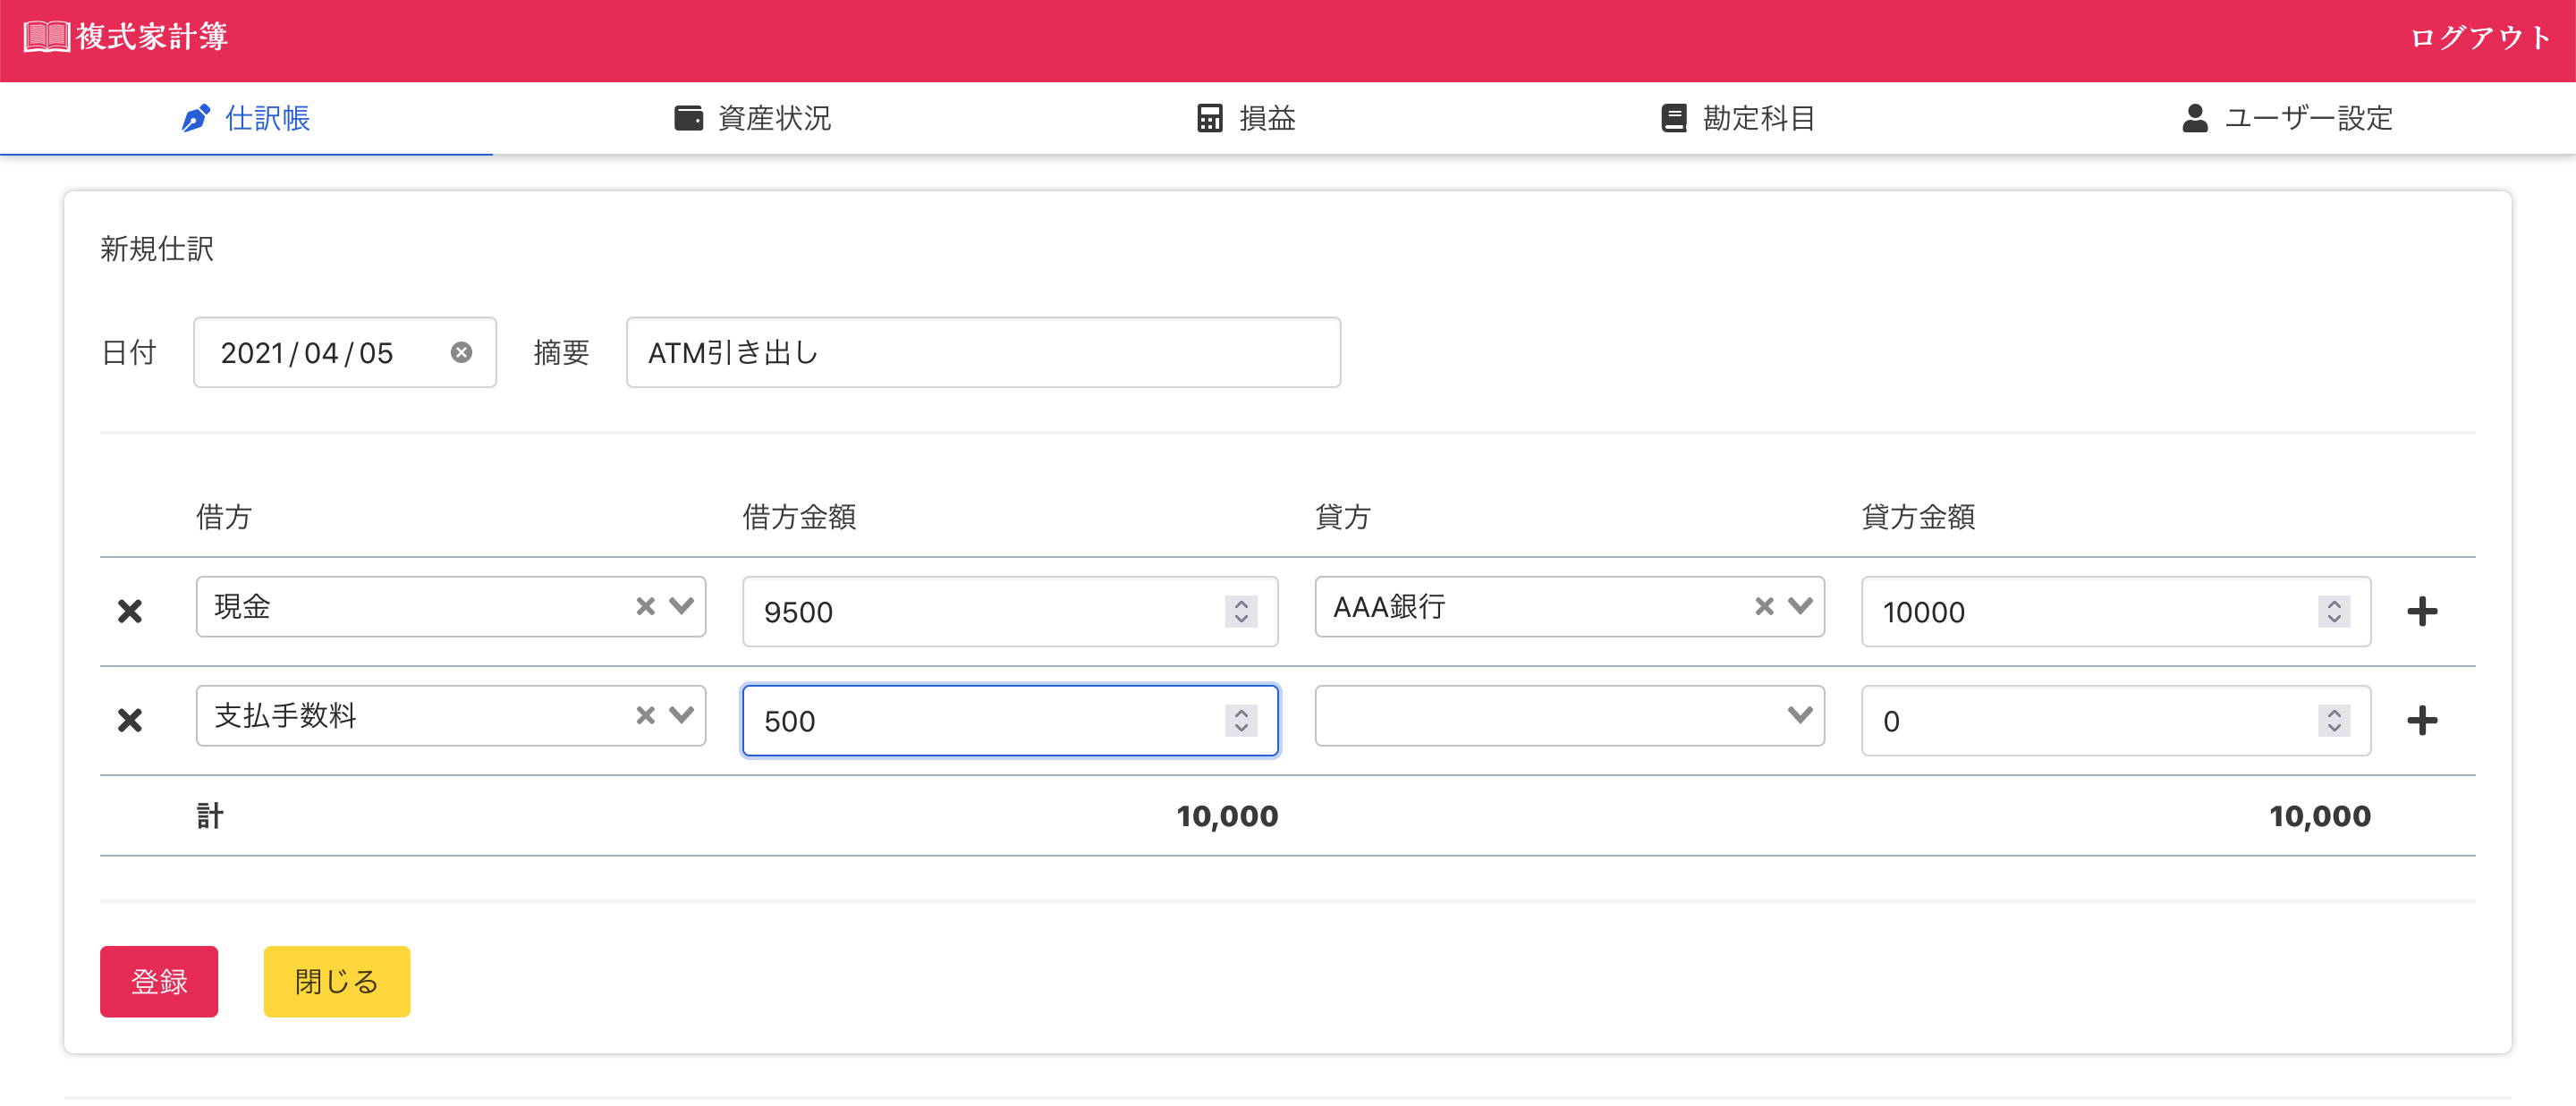This screenshot has width=2576, height=1106.
Task: Clear the 現金 debit account selection
Action: (645, 606)
